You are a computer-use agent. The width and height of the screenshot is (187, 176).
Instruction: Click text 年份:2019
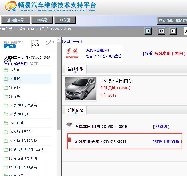(108, 95)
